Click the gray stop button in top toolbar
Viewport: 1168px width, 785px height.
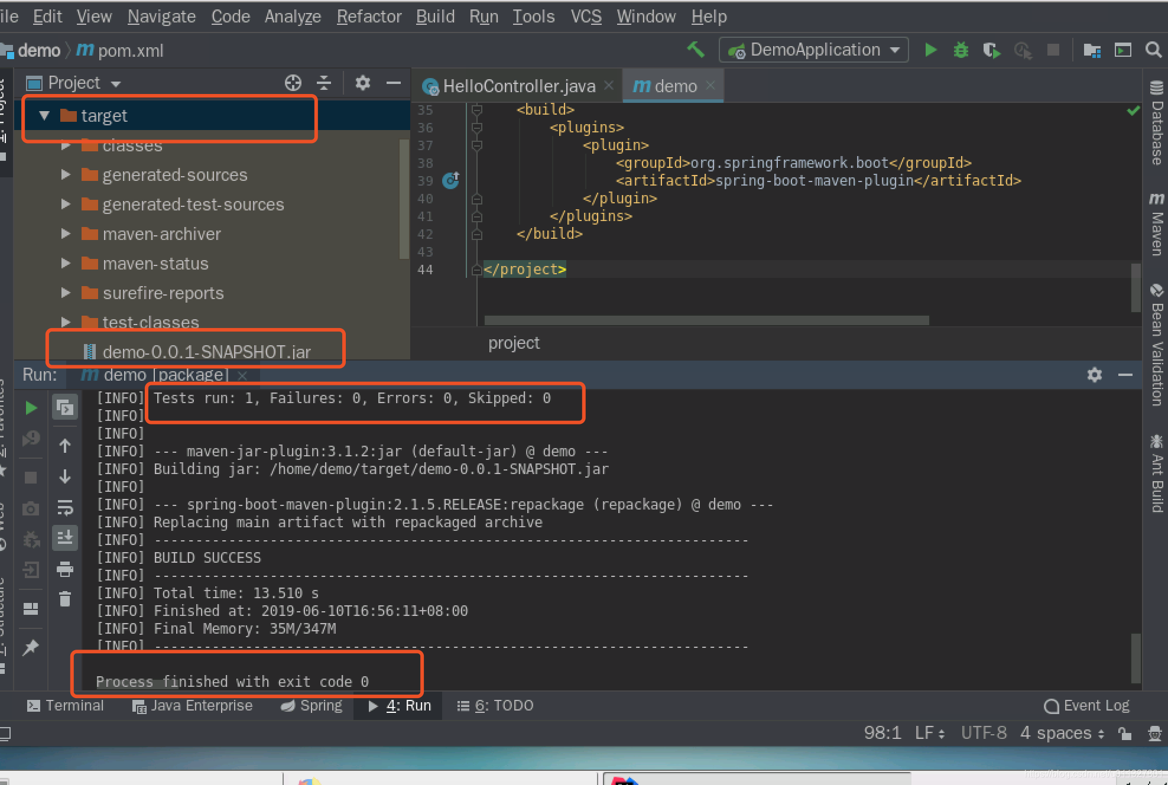(x=1053, y=50)
